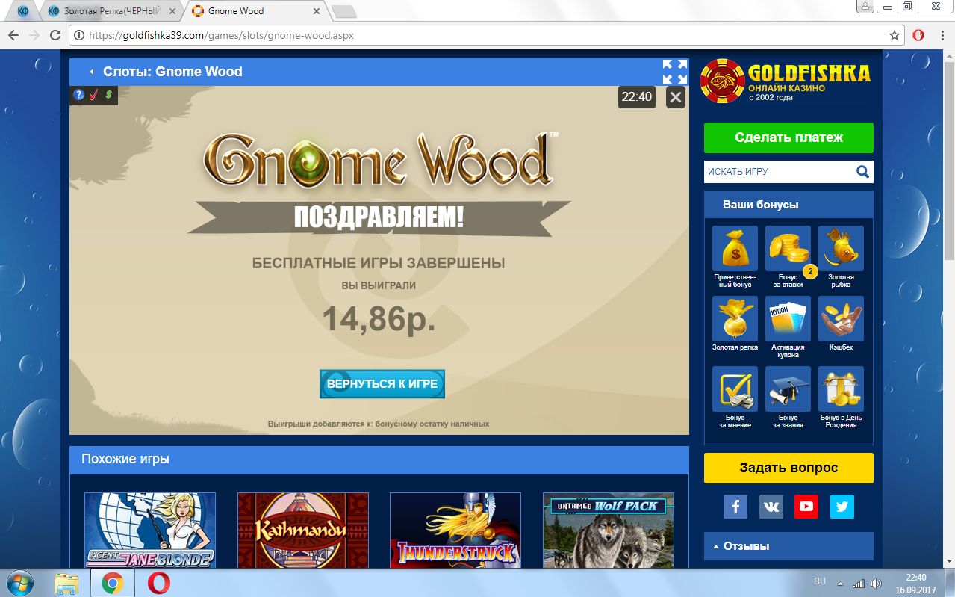Open the Facebook social link

[x=735, y=507]
